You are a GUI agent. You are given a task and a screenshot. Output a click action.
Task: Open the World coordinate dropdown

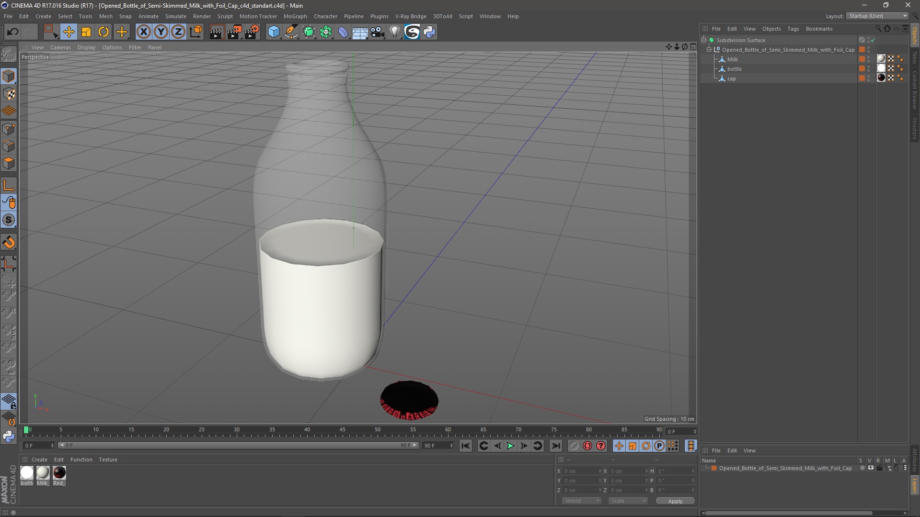[582, 501]
